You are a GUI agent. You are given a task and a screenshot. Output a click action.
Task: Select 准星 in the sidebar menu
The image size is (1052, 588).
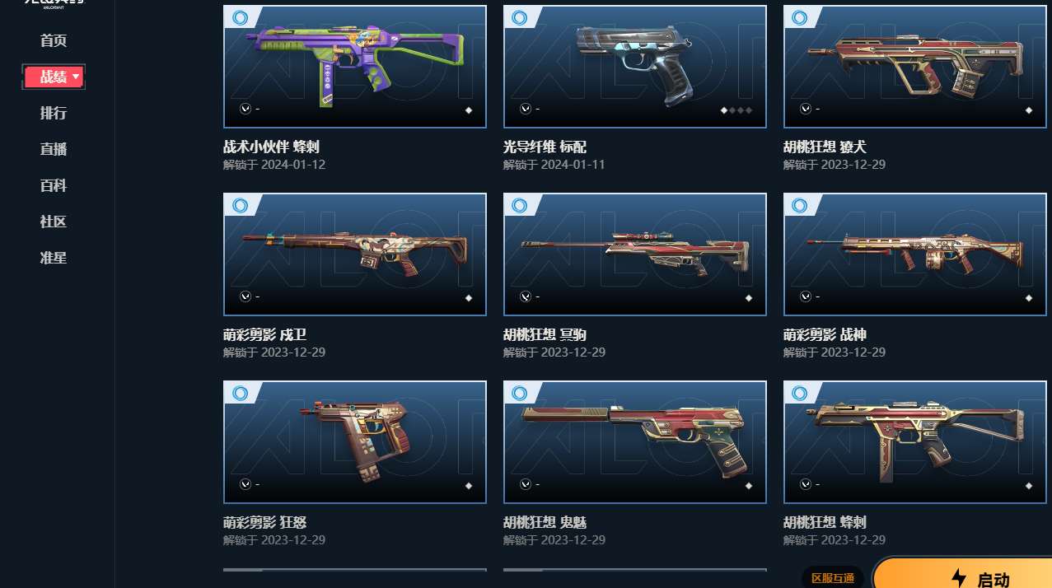pos(54,259)
